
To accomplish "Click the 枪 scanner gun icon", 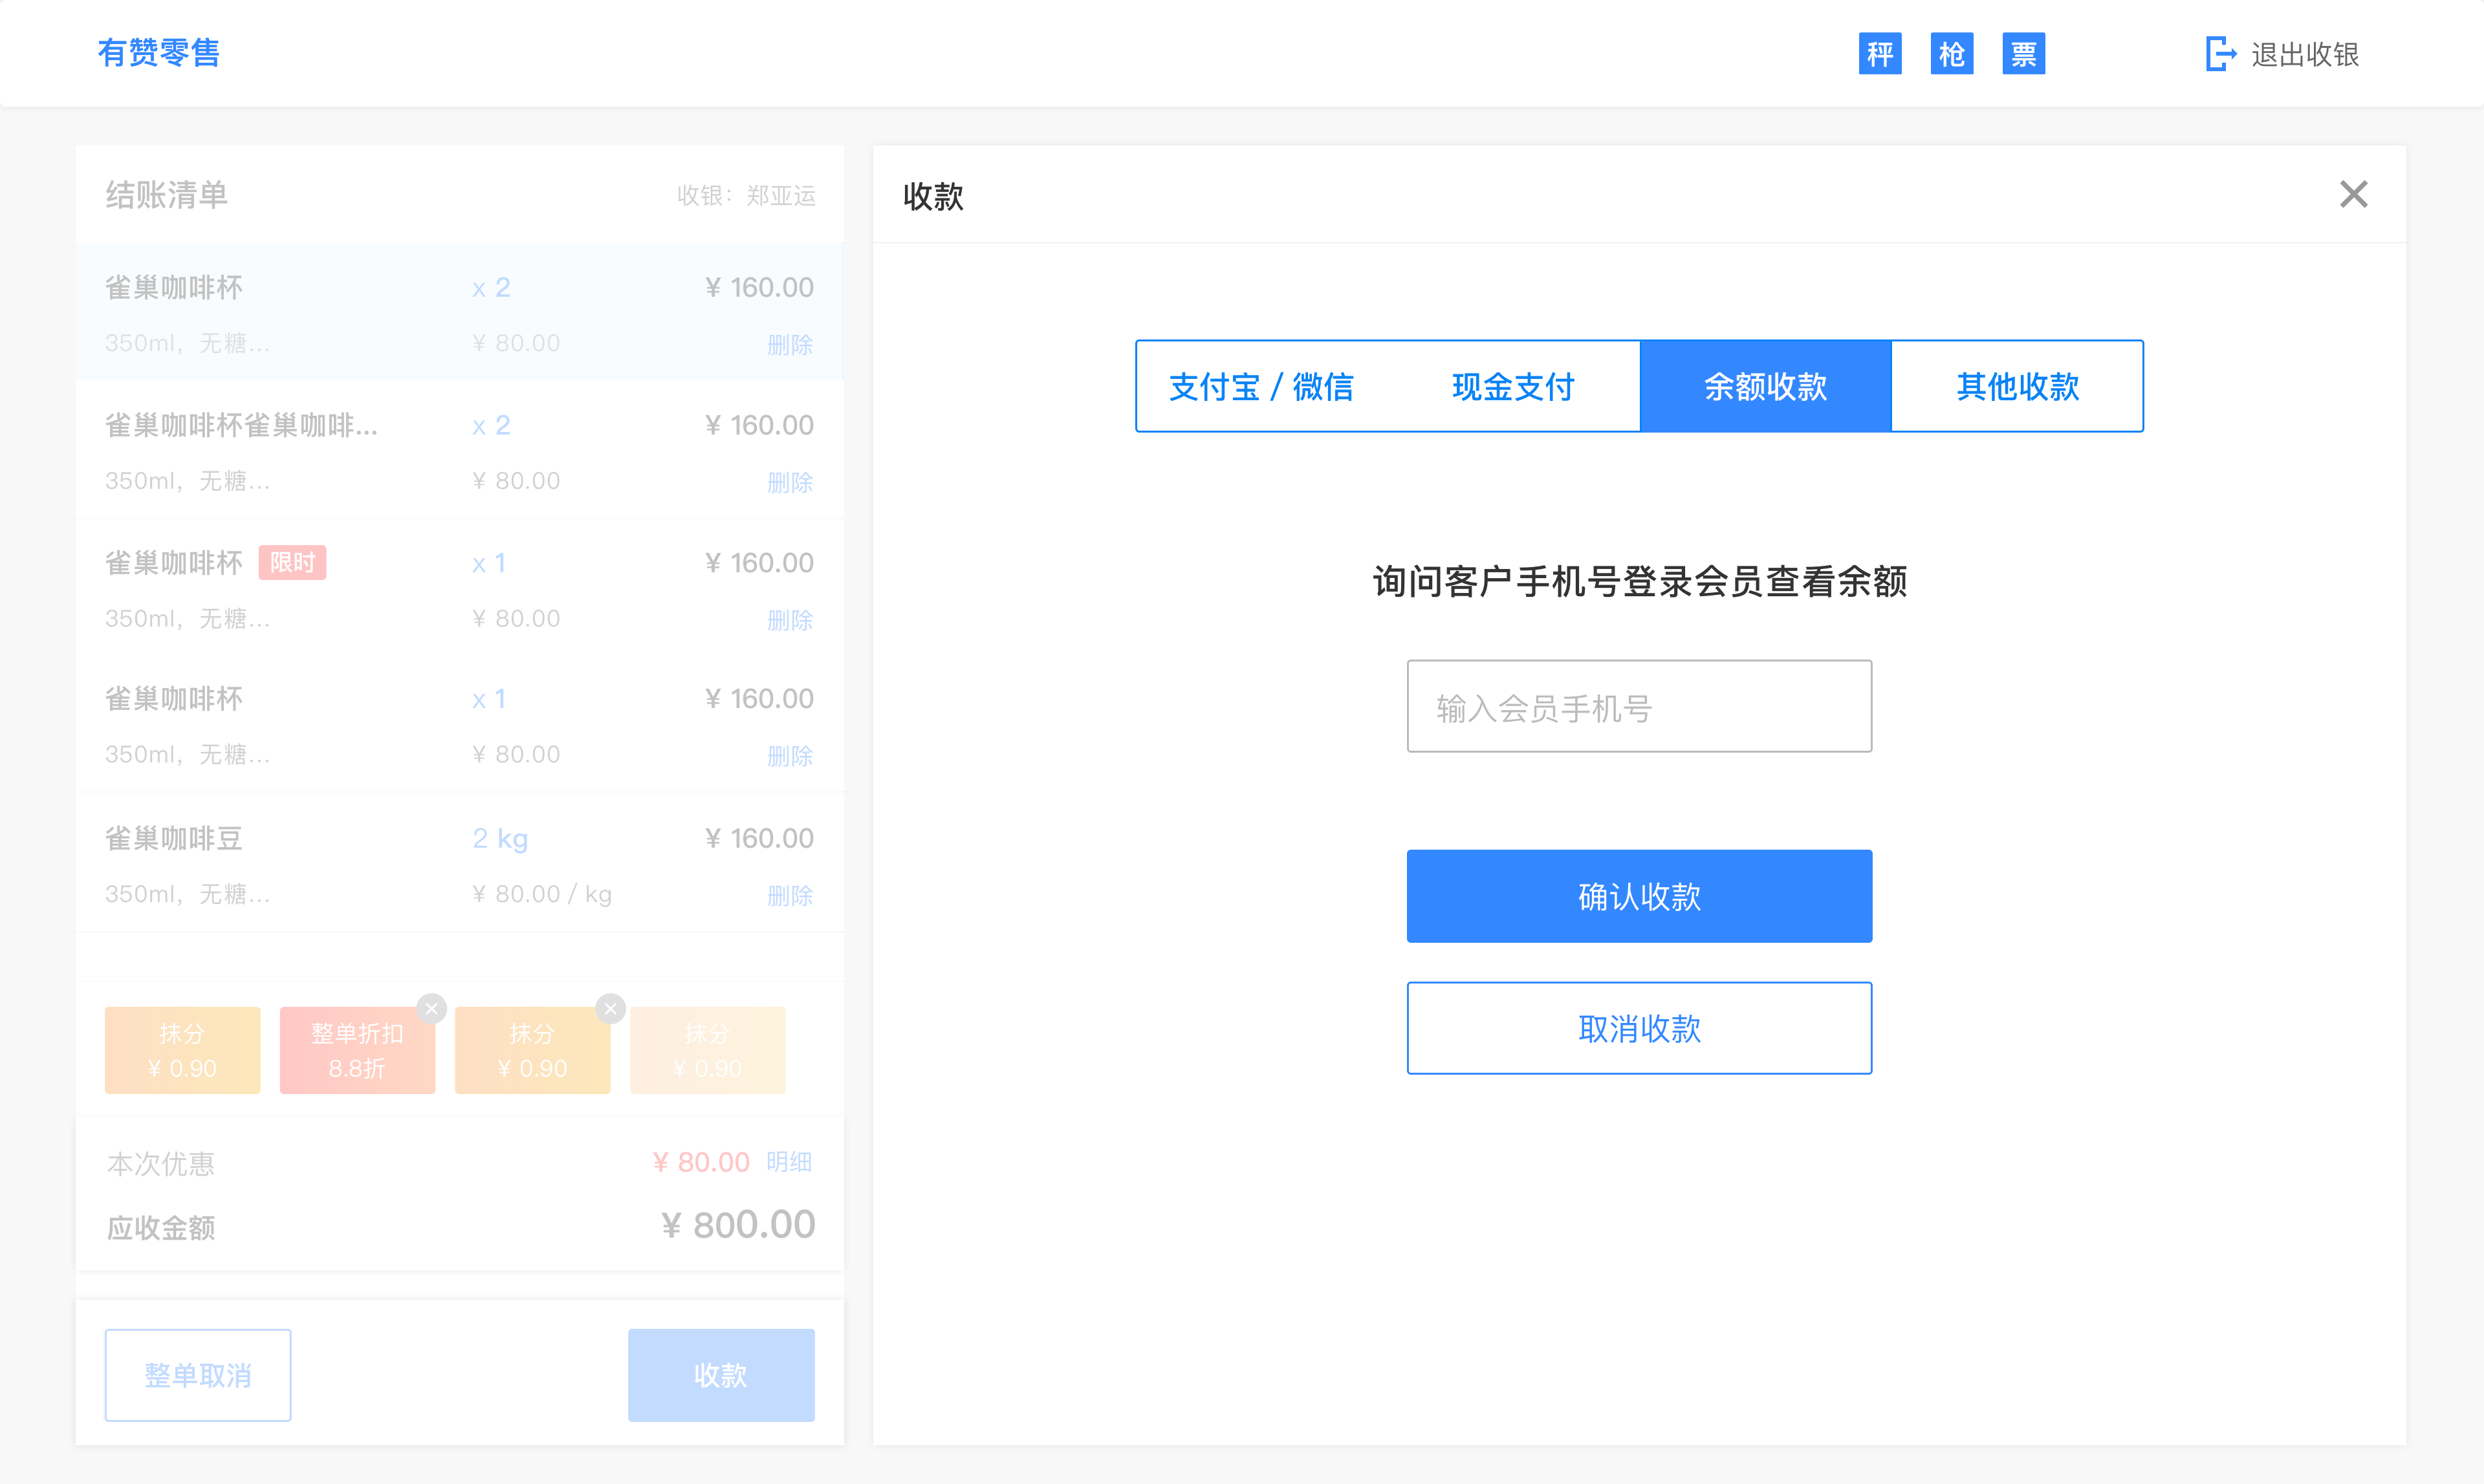I will (1952, 54).
